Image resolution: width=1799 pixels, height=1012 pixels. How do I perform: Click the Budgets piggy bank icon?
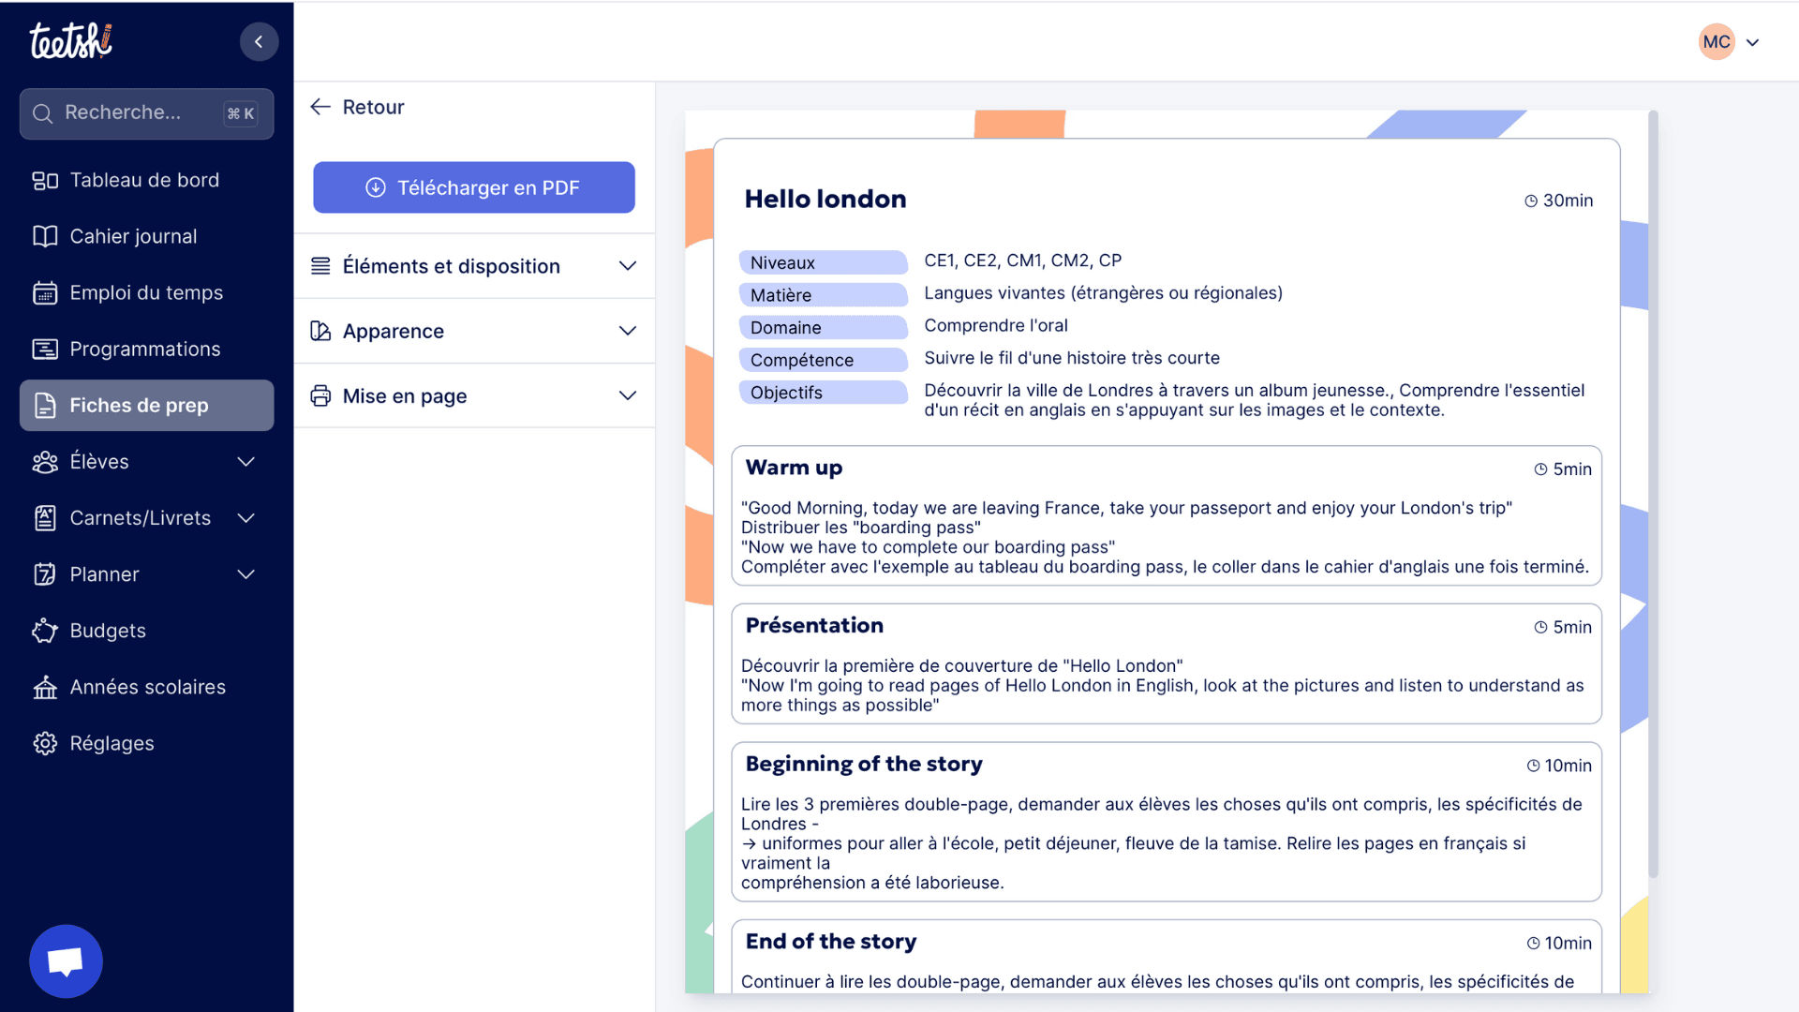point(44,631)
